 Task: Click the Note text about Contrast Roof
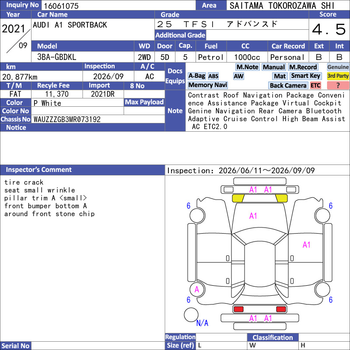[x=267, y=111]
